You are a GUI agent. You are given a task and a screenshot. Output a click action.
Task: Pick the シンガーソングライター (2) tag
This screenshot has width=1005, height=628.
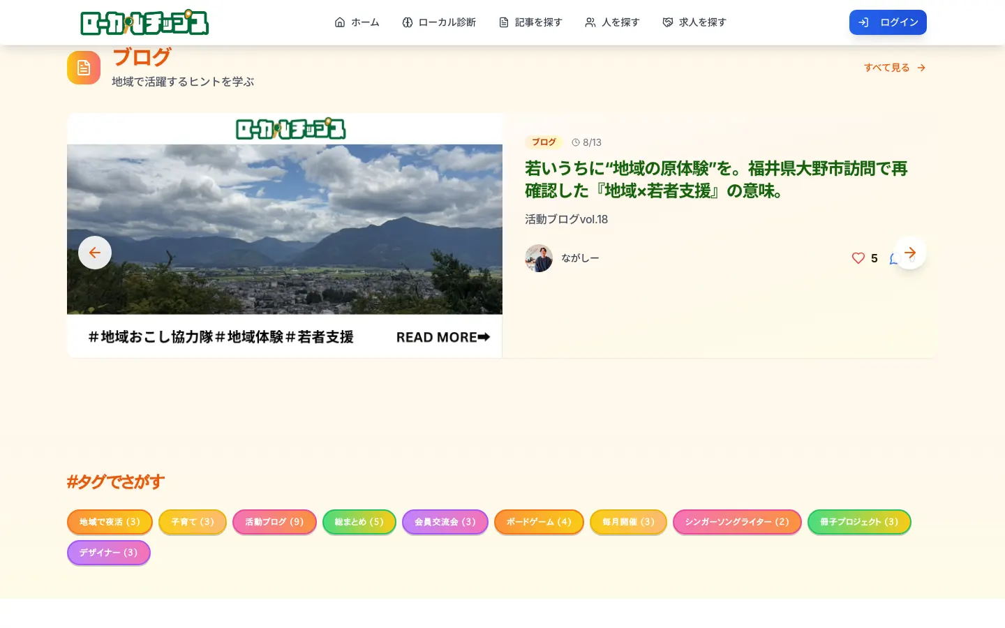click(737, 522)
